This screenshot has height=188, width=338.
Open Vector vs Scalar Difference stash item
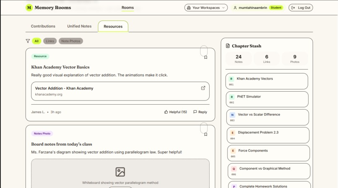pyautogui.click(x=268, y=117)
